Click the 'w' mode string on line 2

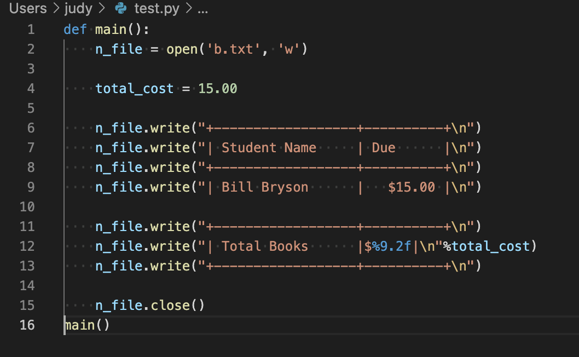coord(289,49)
